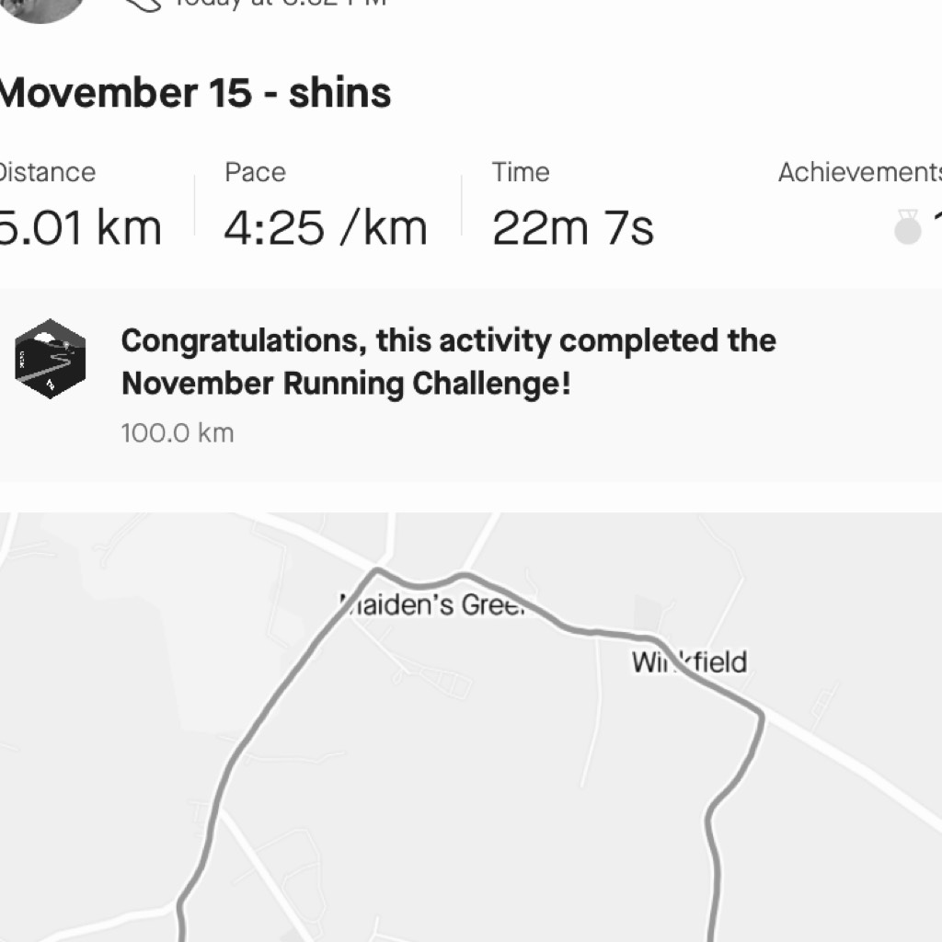The height and width of the screenshot is (942, 942).
Task: Tap the Distance stat label
Action: coord(48,172)
